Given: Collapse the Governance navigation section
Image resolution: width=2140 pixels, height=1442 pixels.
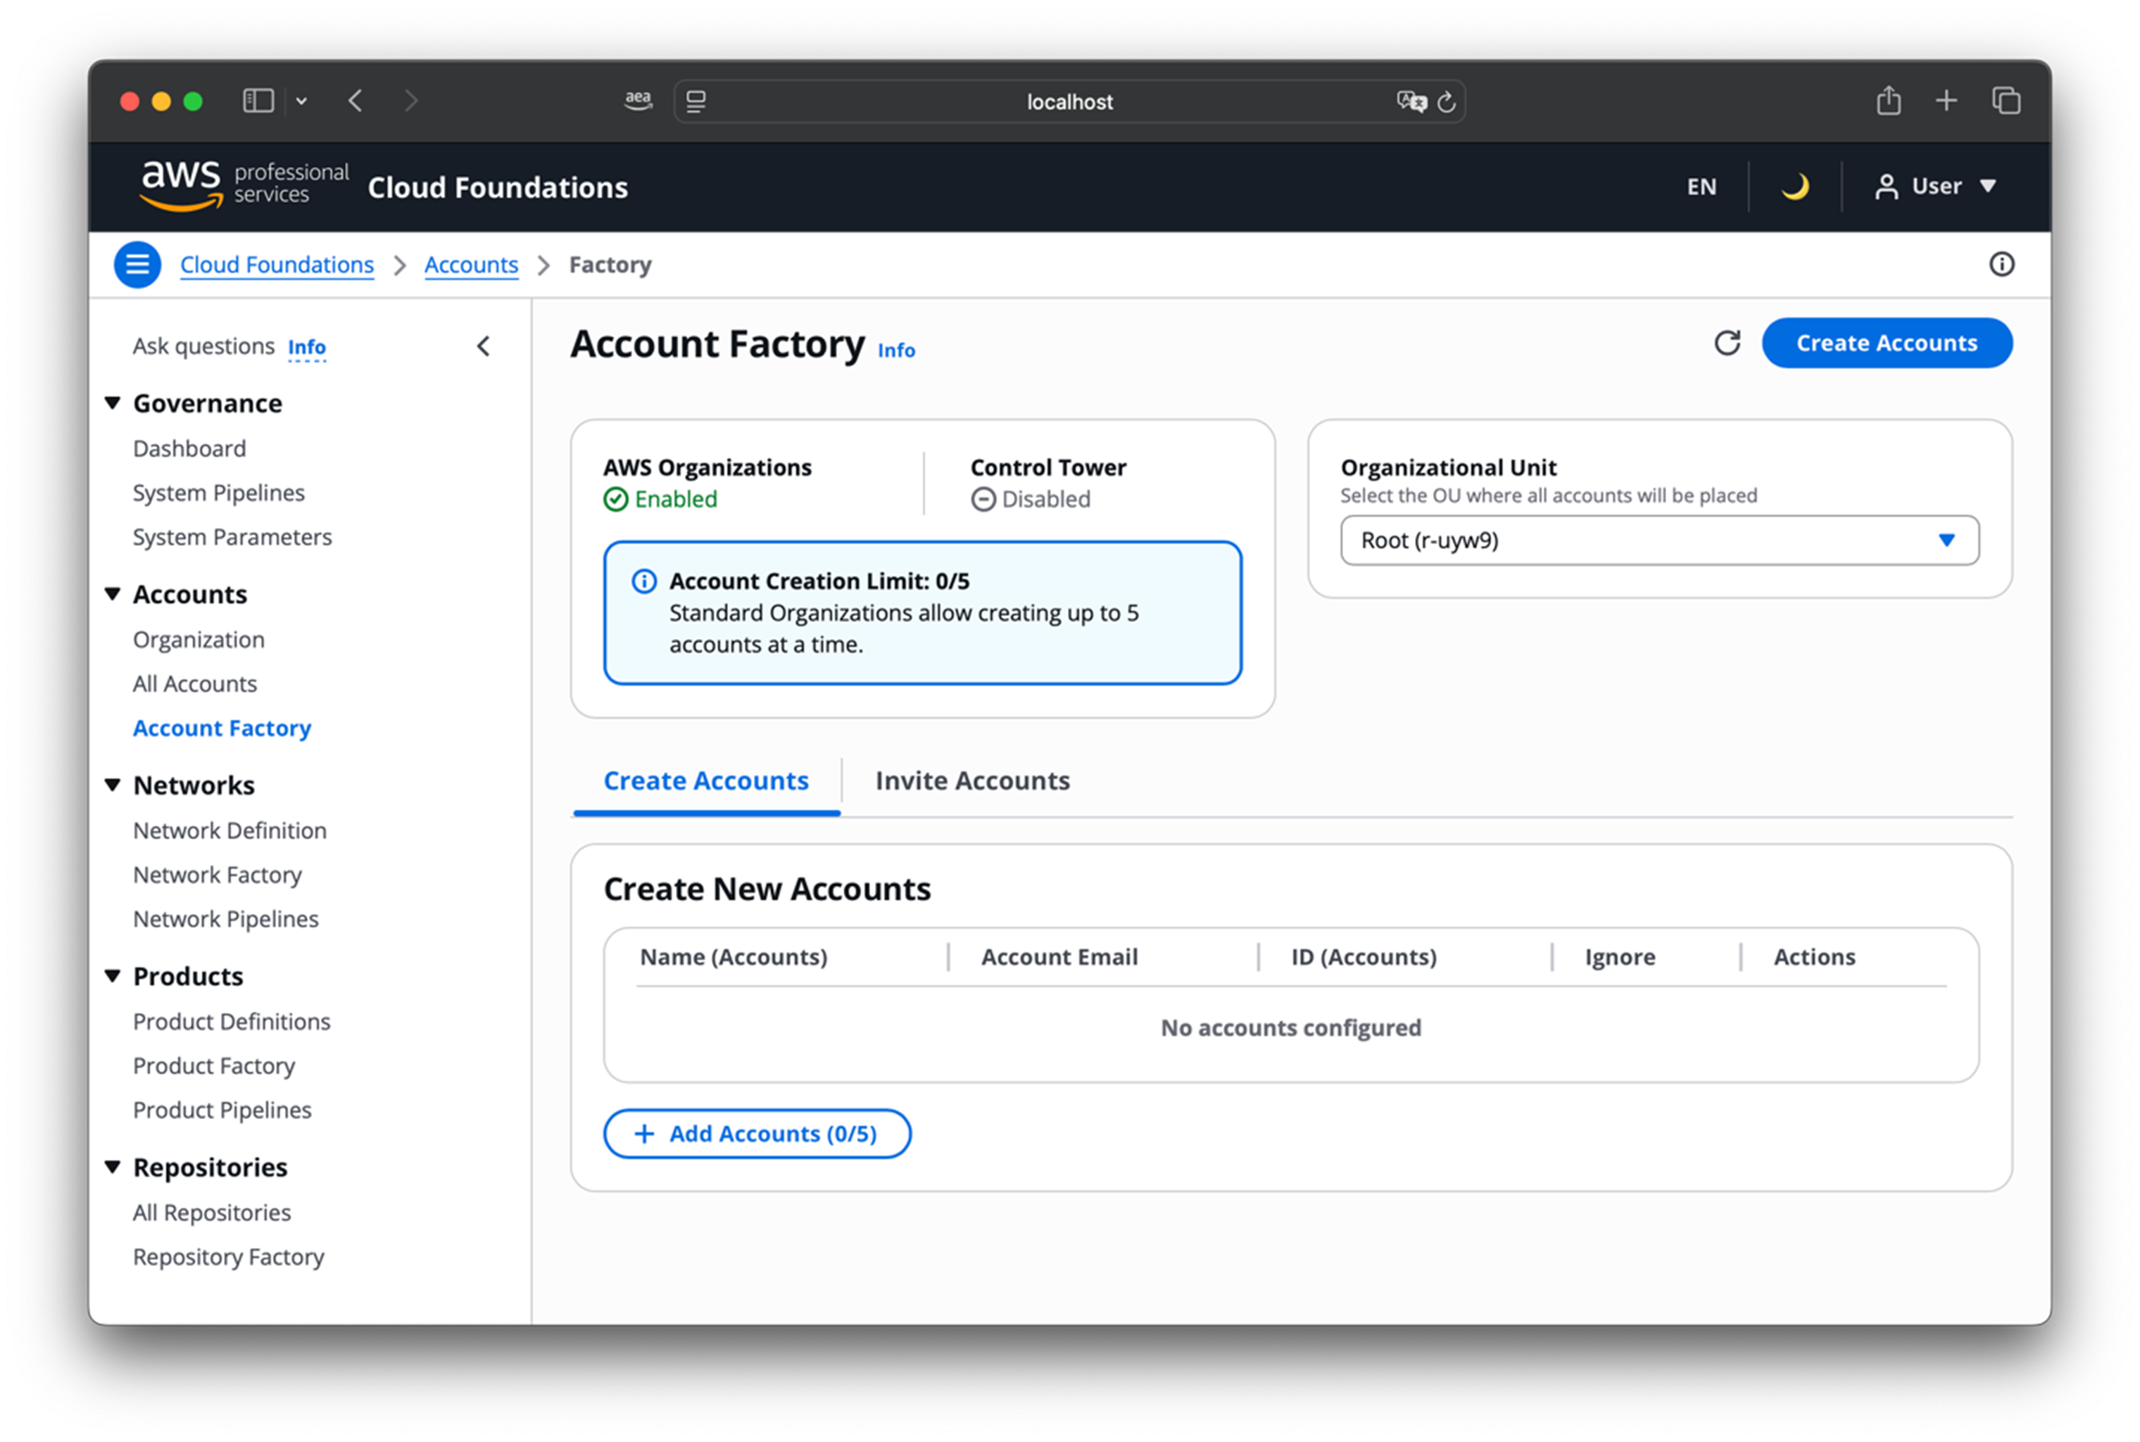Looking at the screenshot, I should tap(113, 403).
